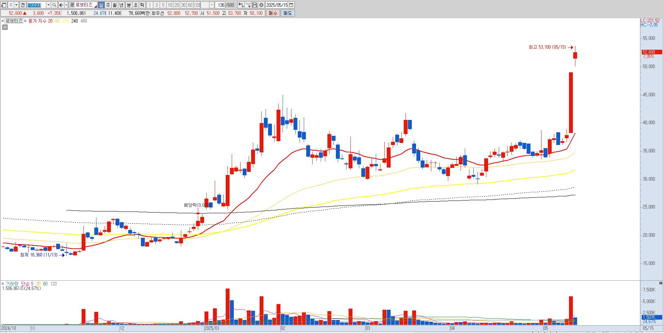The height and width of the screenshot is (333, 664).
Task: Click the stock code input field 108490
Action: tap(36, 5)
